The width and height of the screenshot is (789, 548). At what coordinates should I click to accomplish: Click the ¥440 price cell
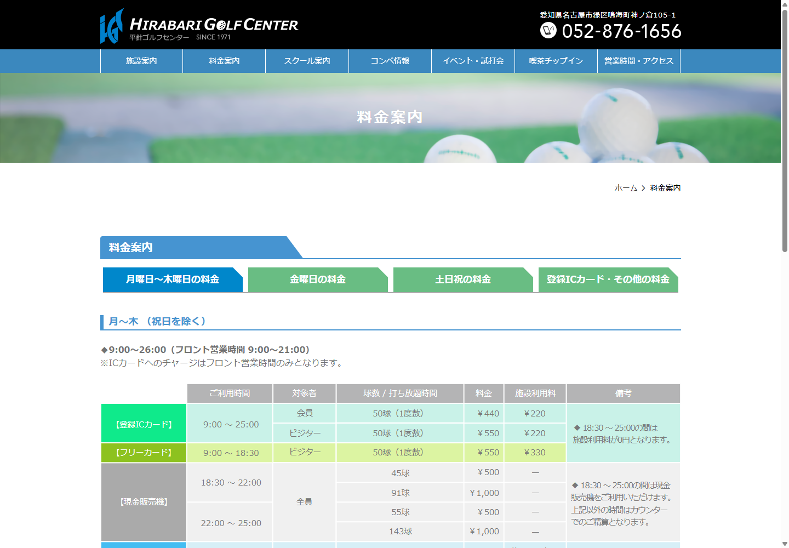click(484, 414)
